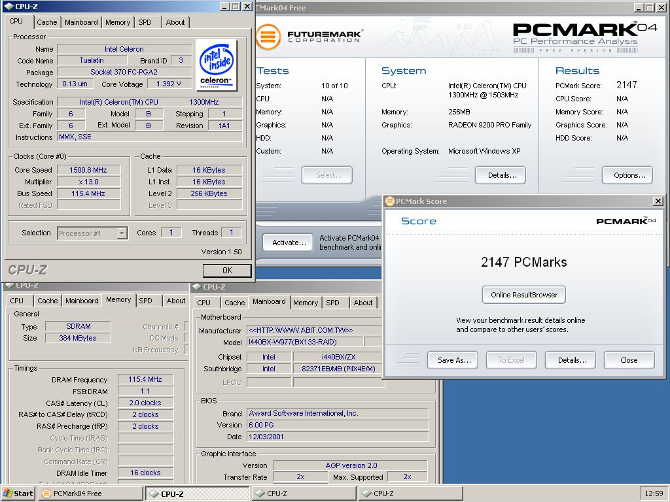670x502 pixels.
Task: Open the Online ResultBrowser
Action: coord(524,295)
